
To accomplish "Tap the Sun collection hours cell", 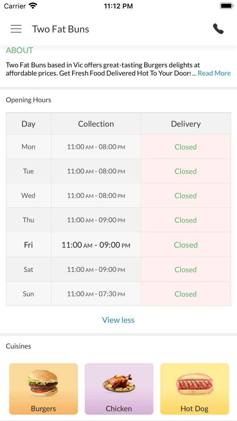I will click(x=96, y=294).
